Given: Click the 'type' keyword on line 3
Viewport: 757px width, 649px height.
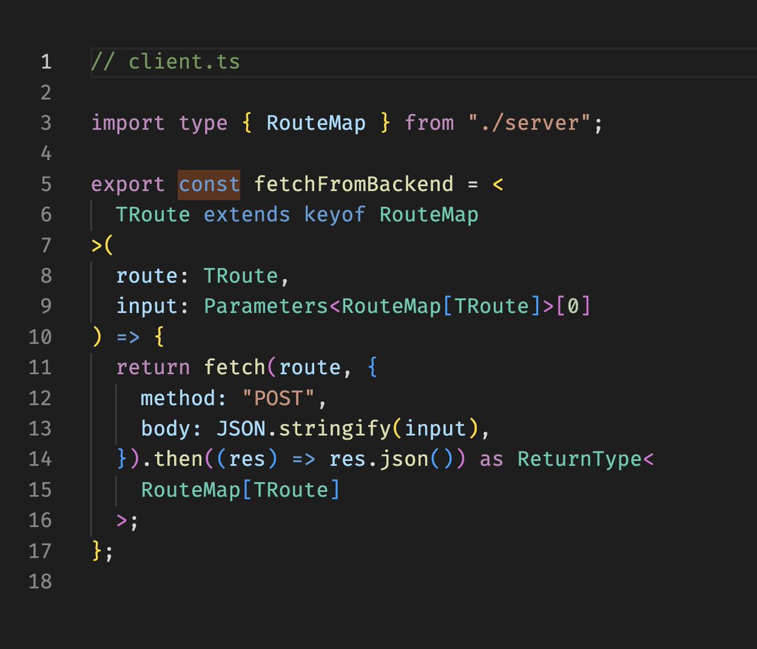Looking at the screenshot, I should tap(203, 123).
